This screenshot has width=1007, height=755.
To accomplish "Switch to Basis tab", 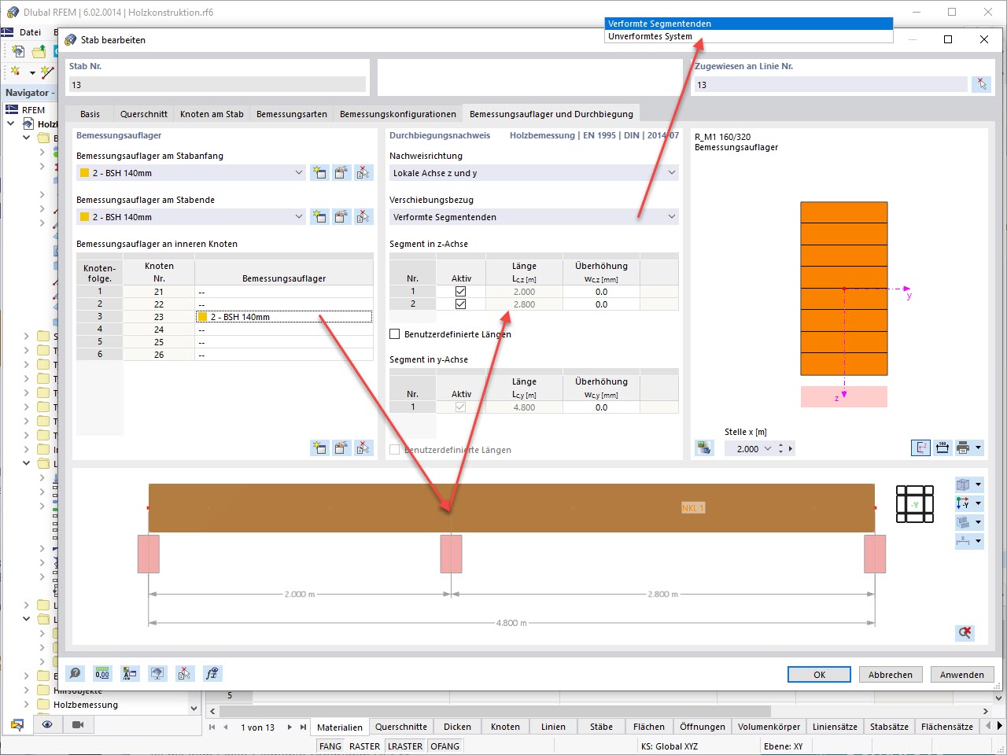I will pyautogui.click(x=90, y=114).
